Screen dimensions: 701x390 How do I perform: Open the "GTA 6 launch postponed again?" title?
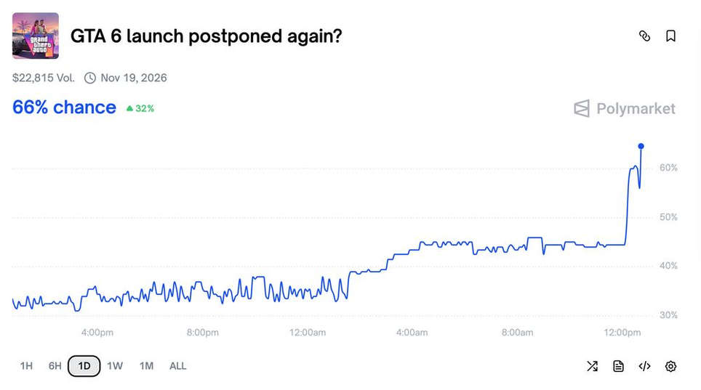pos(206,36)
